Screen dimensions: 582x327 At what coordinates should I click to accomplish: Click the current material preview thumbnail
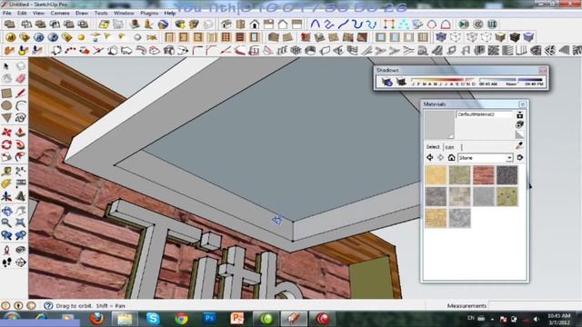click(439, 124)
